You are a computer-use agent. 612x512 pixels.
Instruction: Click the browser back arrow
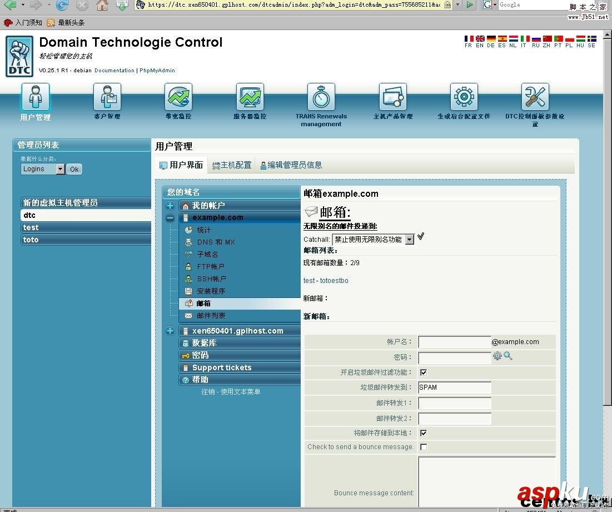coord(10,4)
